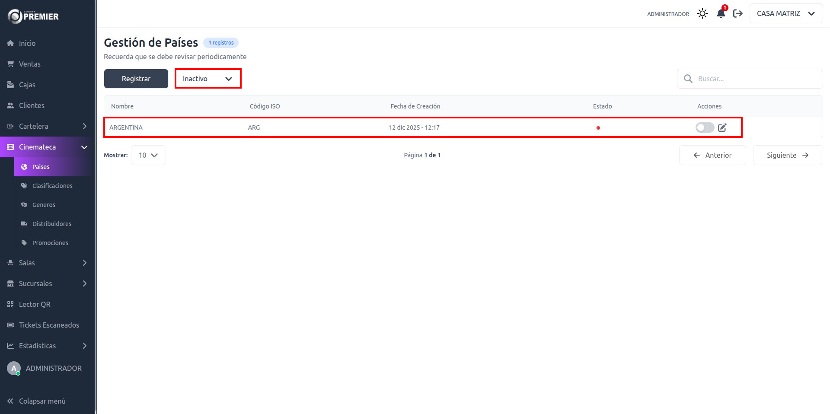
Task: Collapse the sidebar menu
Action: coord(42,401)
